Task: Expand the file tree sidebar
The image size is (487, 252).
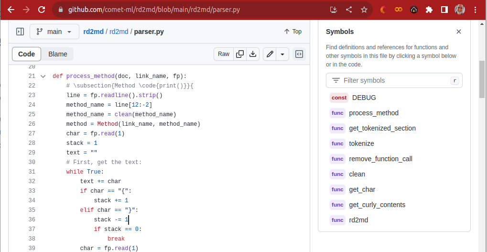Action: (x=20, y=32)
